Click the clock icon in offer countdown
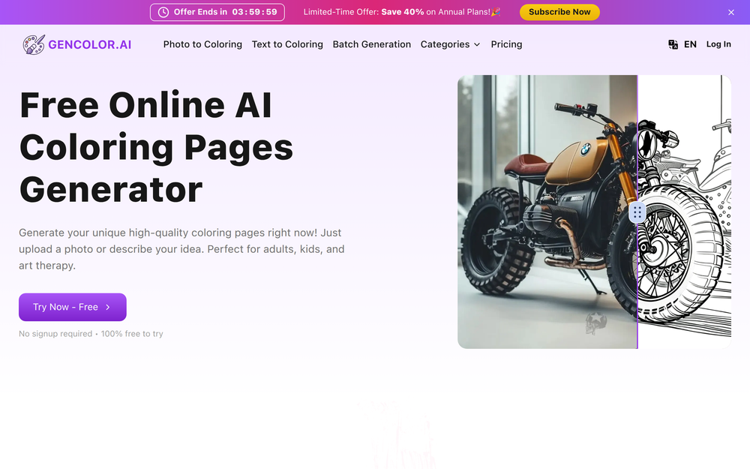 tap(163, 13)
